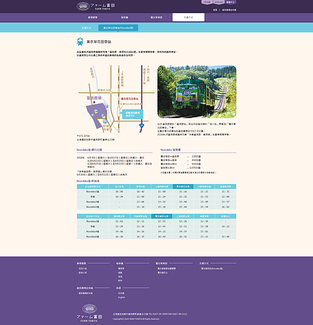Screen dimensions: 313x325
Task: Open the 交通方式 sub-navigation tab
Action: [87, 28]
